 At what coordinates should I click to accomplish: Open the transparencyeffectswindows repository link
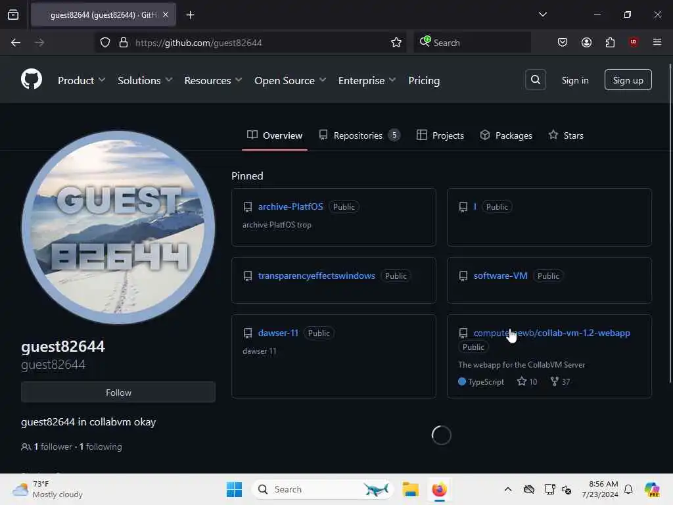tap(317, 276)
